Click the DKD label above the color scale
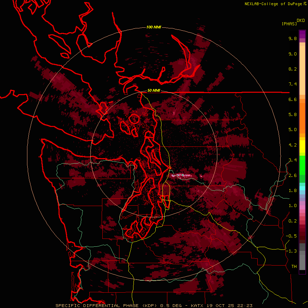Viewport: 308px width, 308px height. [301, 21]
